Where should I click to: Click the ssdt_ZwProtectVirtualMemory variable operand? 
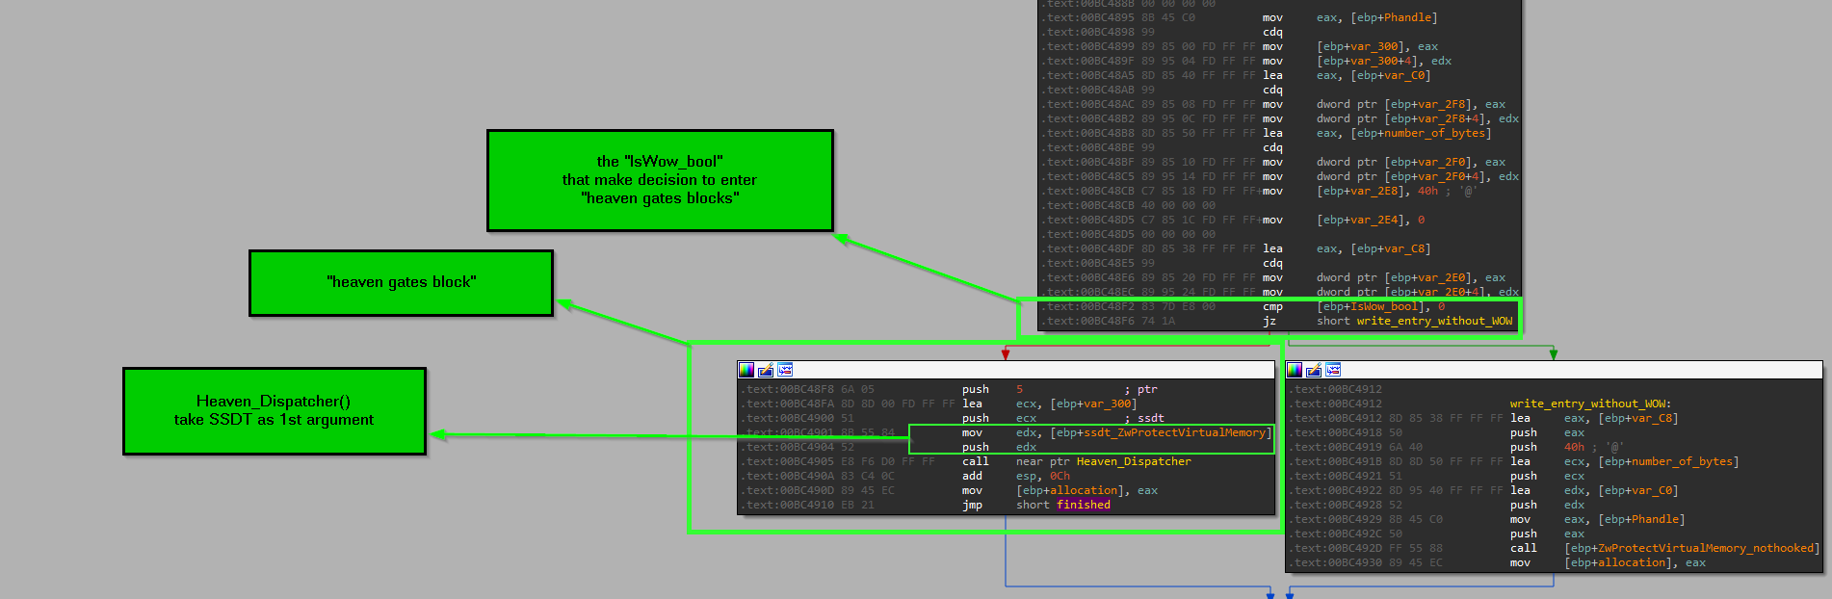(1174, 432)
